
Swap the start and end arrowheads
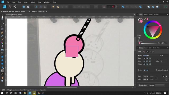tap(166, 80)
